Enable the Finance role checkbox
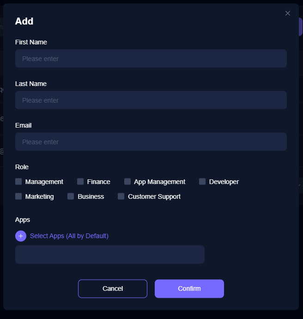 pyautogui.click(x=80, y=182)
